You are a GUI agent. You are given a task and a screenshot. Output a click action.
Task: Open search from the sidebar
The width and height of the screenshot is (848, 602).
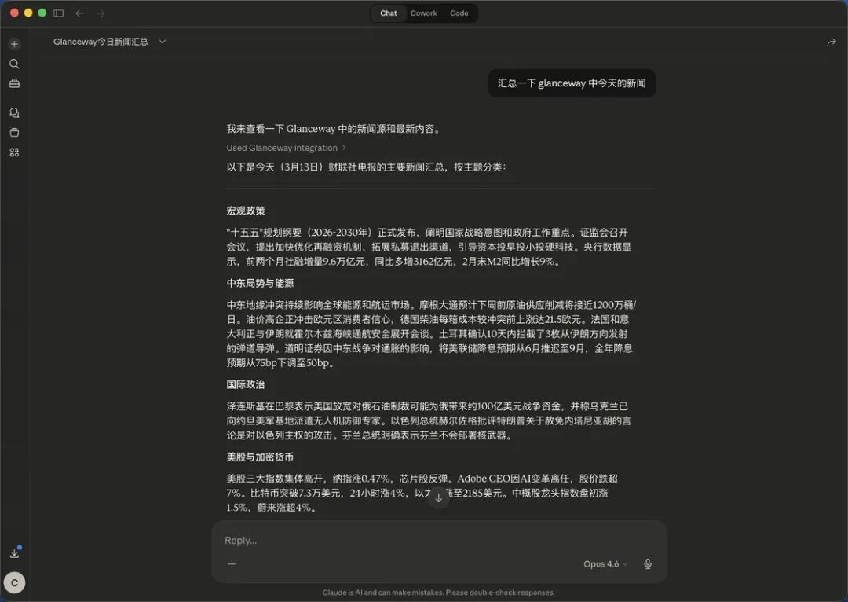pyautogui.click(x=15, y=64)
